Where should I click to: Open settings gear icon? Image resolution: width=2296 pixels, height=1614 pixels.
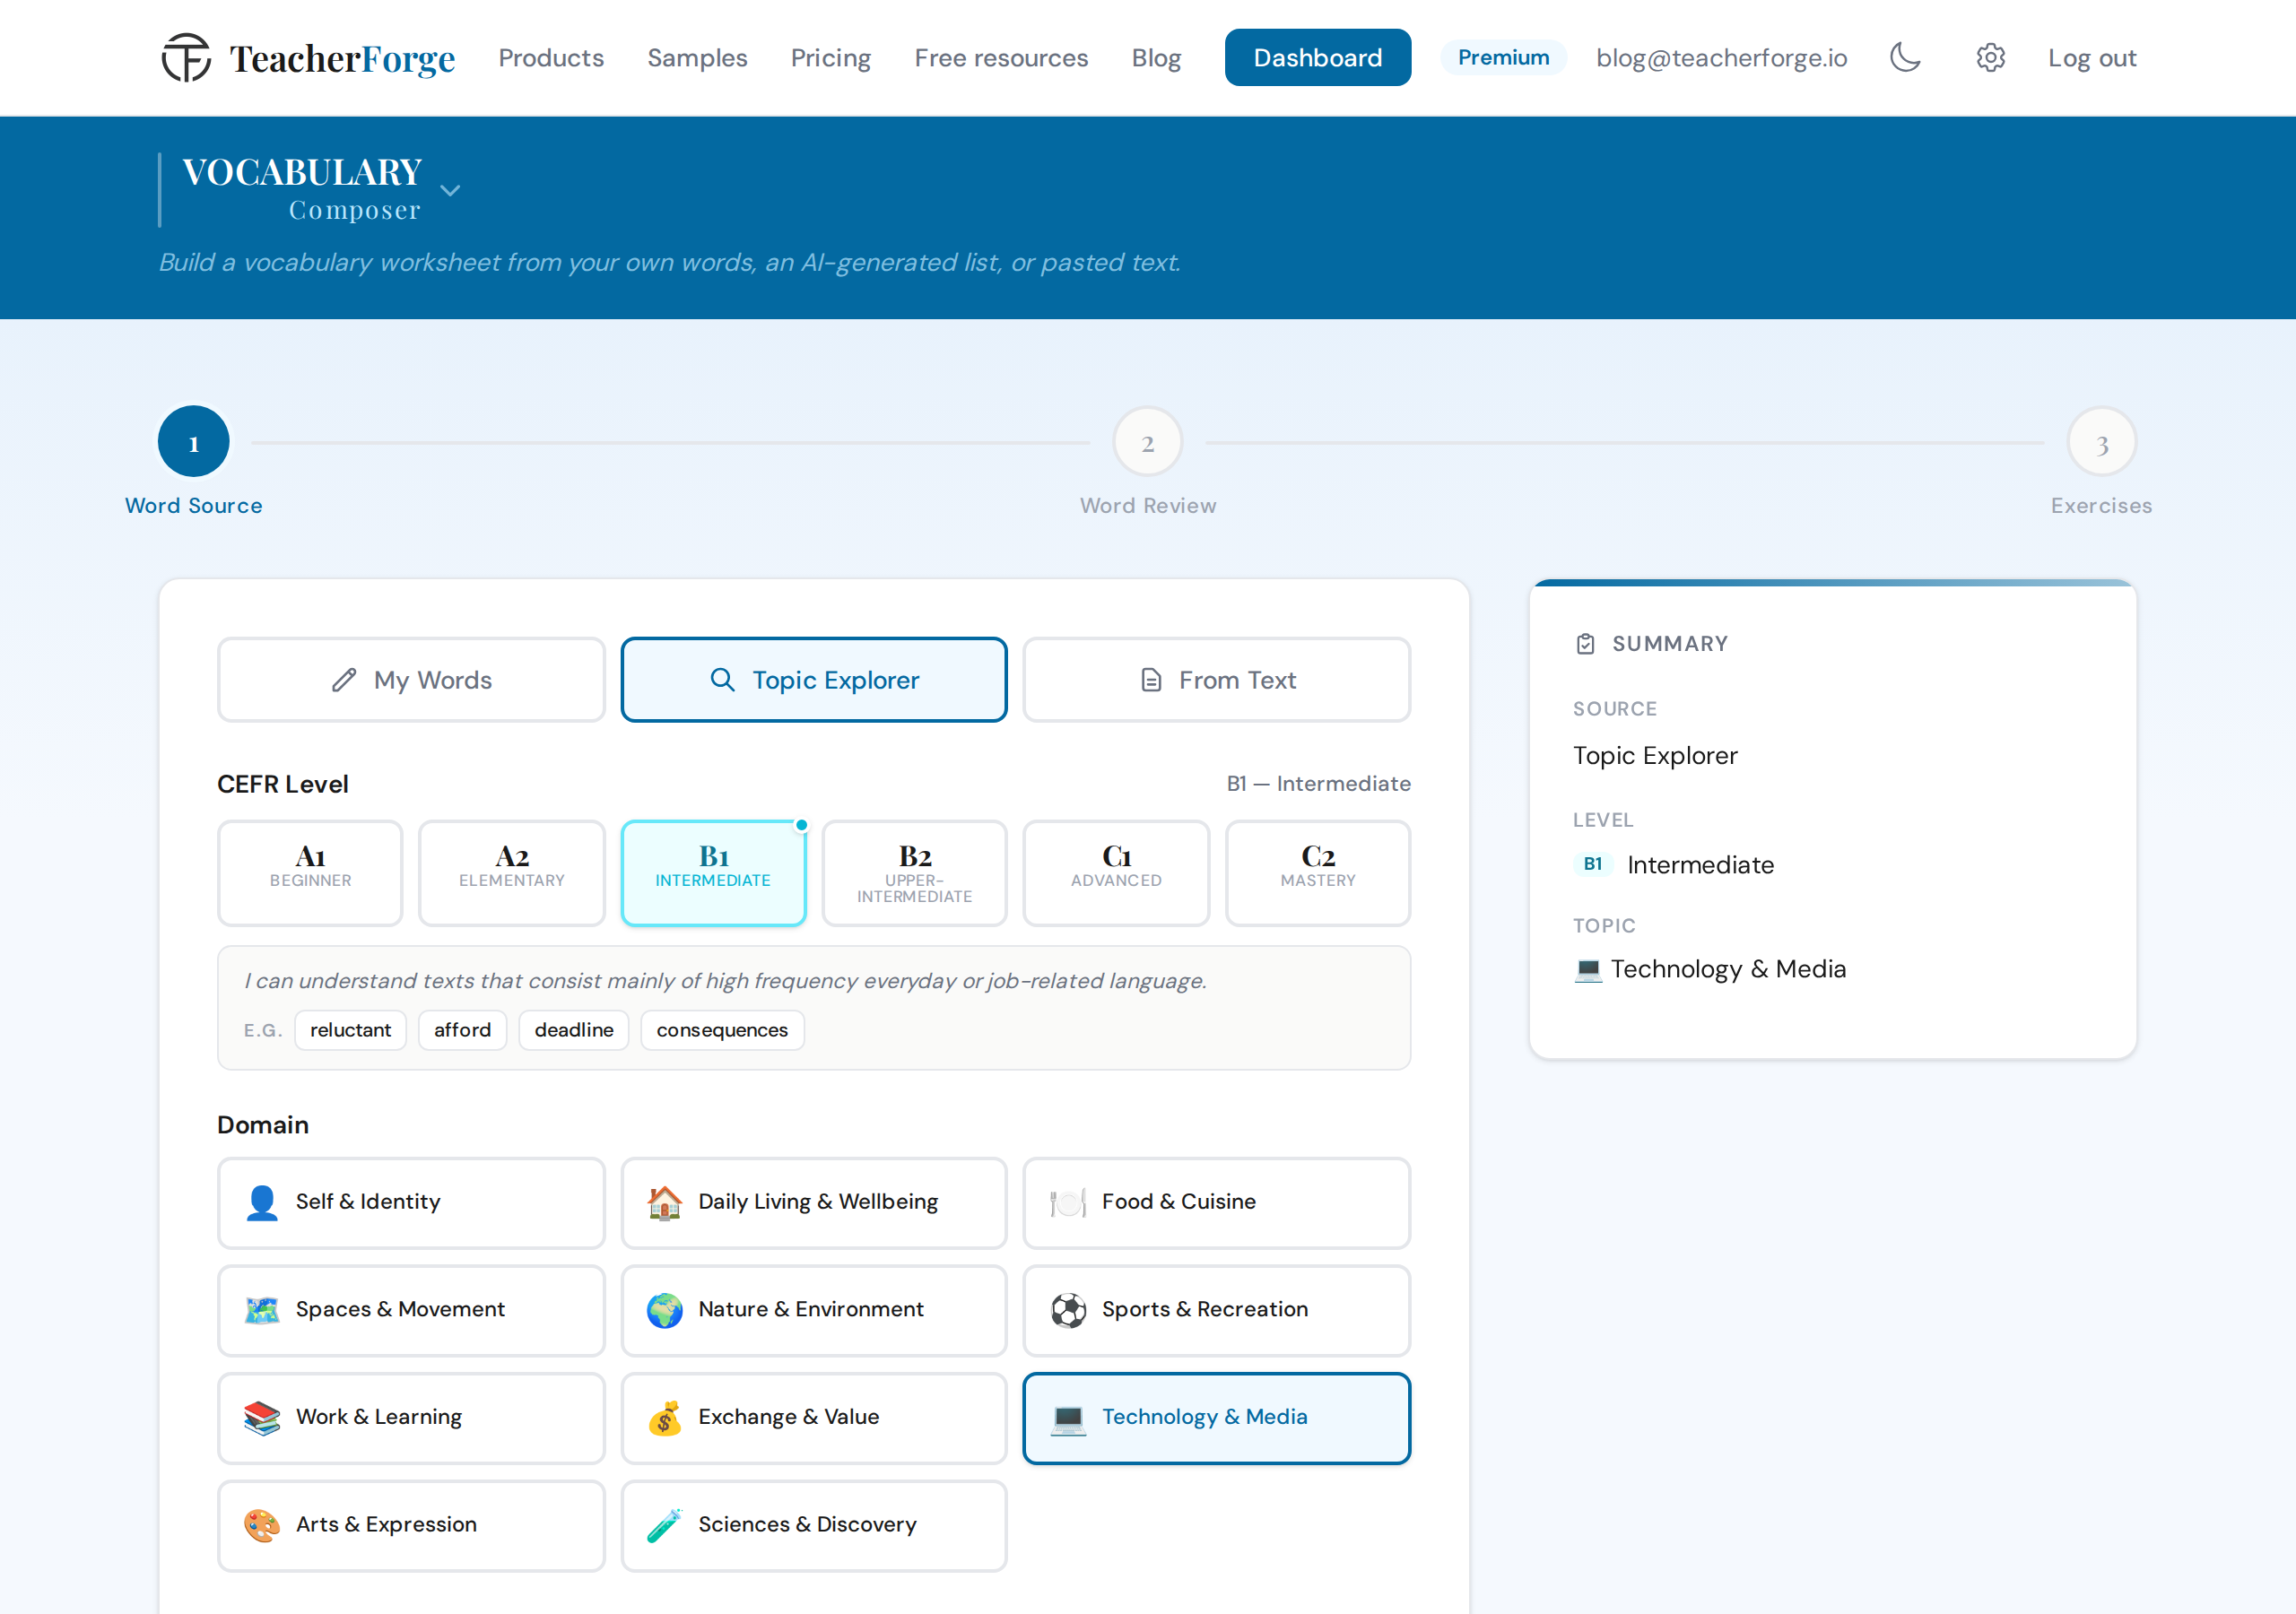pyautogui.click(x=1990, y=58)
